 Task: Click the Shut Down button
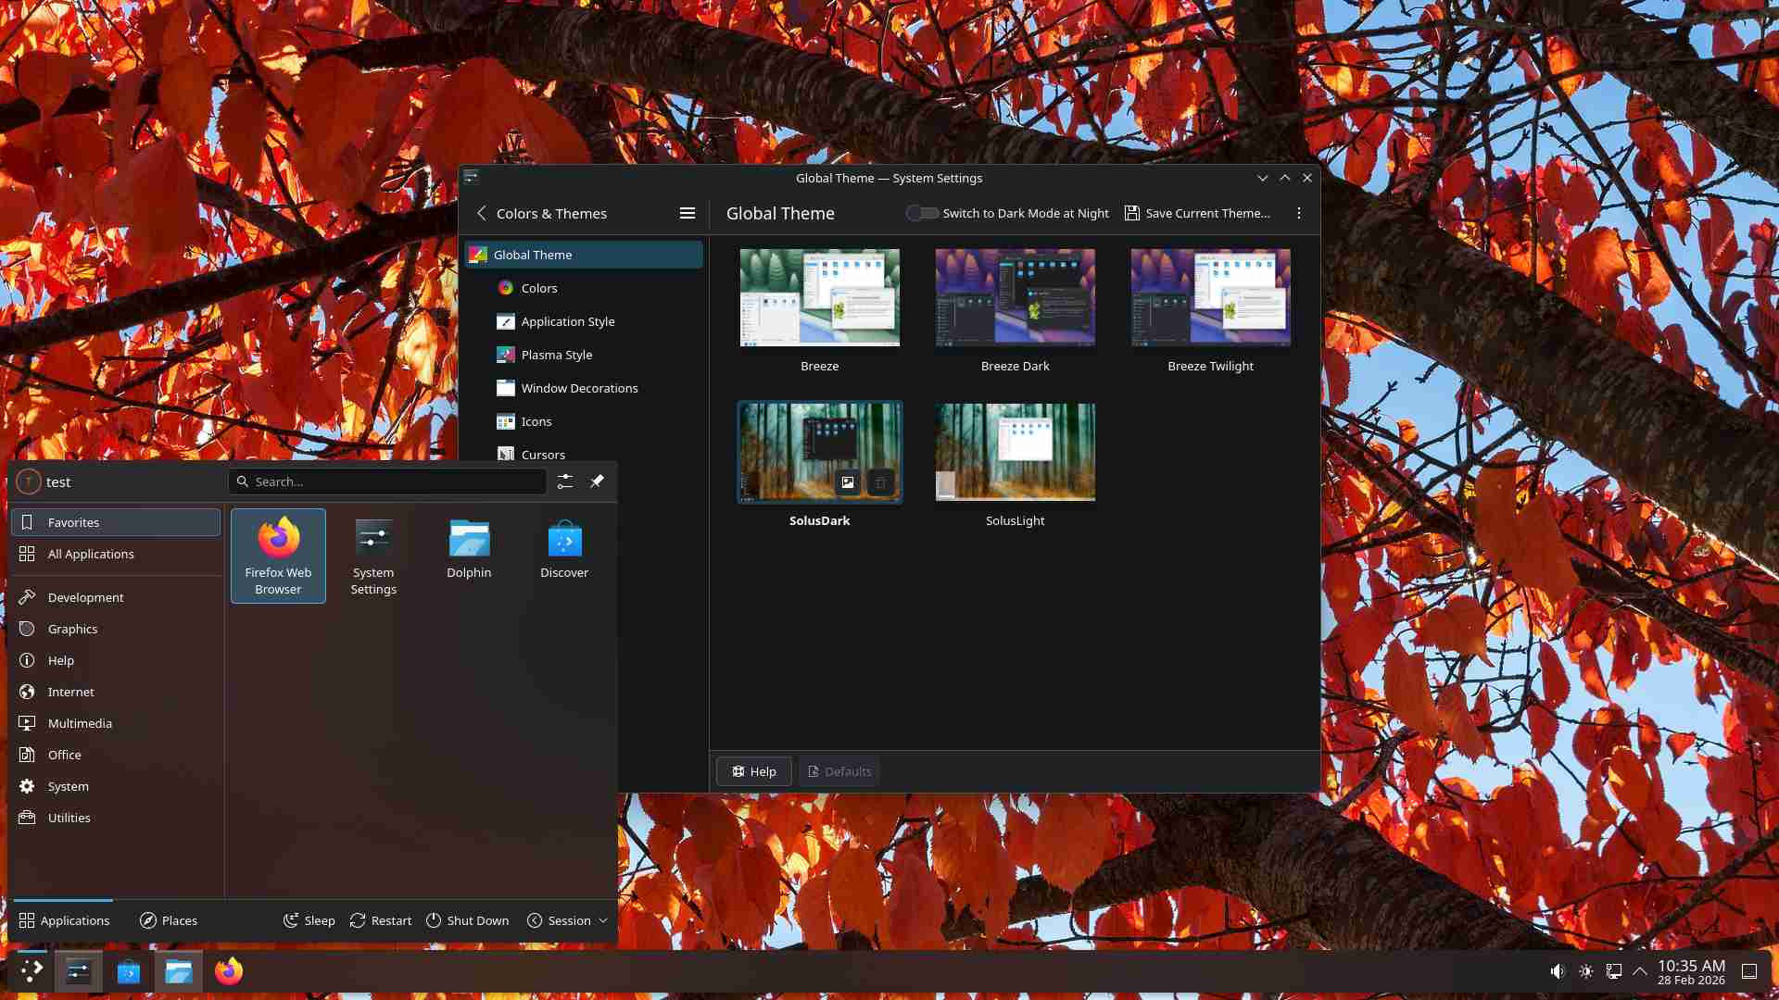(x=468, y=920)
